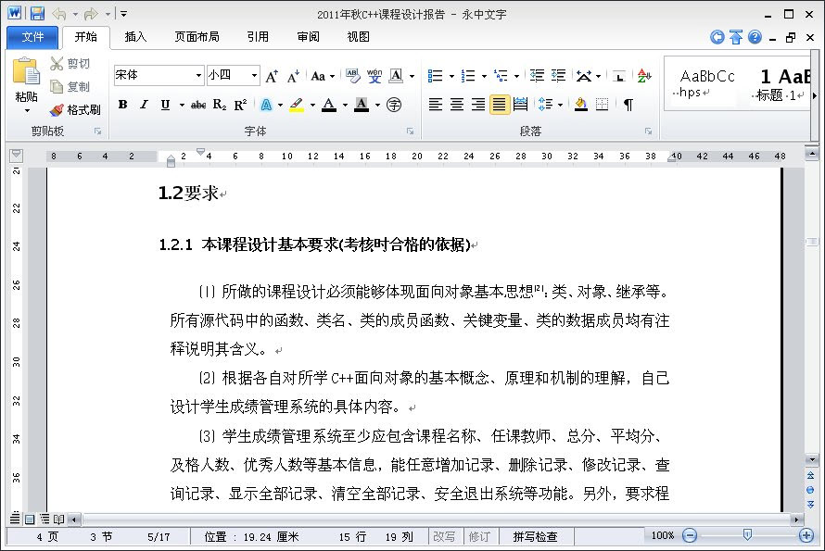Expand the font name (宋体) dropdown
Screen dimensions: 825x551
198,76
